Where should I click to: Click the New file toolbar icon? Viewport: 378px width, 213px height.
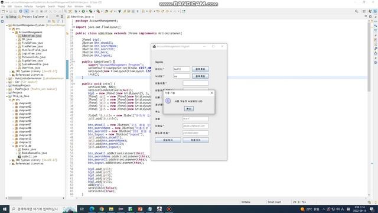pos(3,11)
